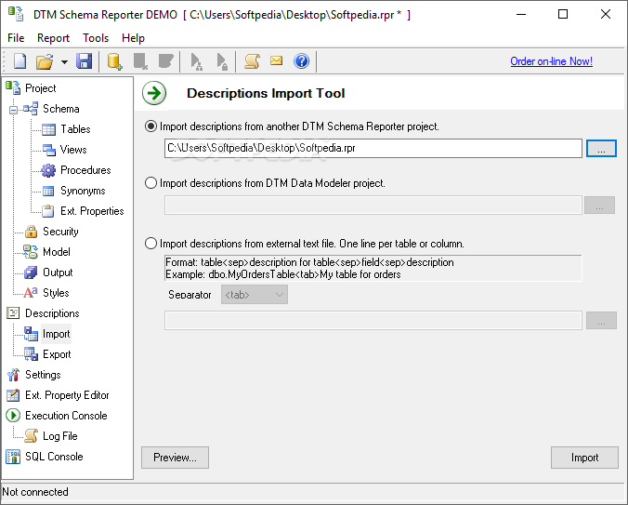Click the Save floppy disk icon
This screenshot has width=628, height=505.
click(85, 61)
